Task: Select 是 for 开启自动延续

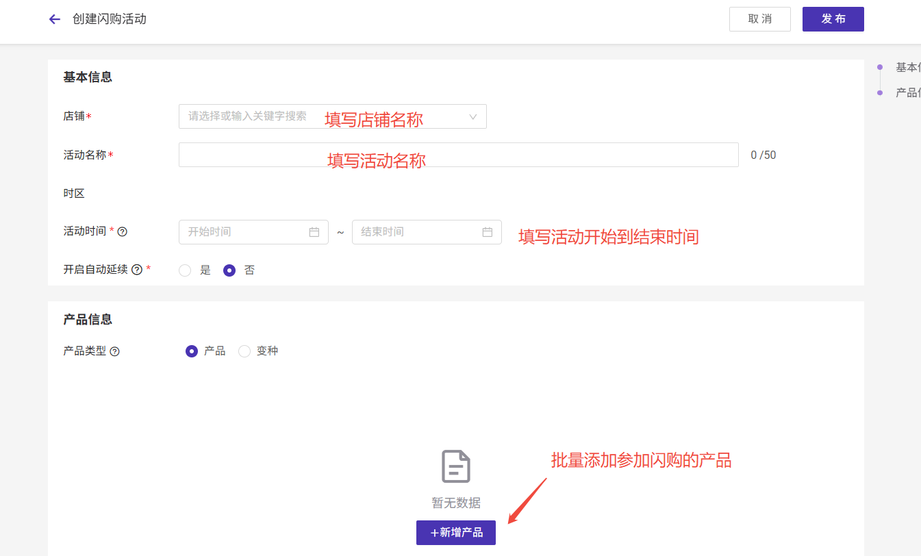Action: tap(185, 270)
